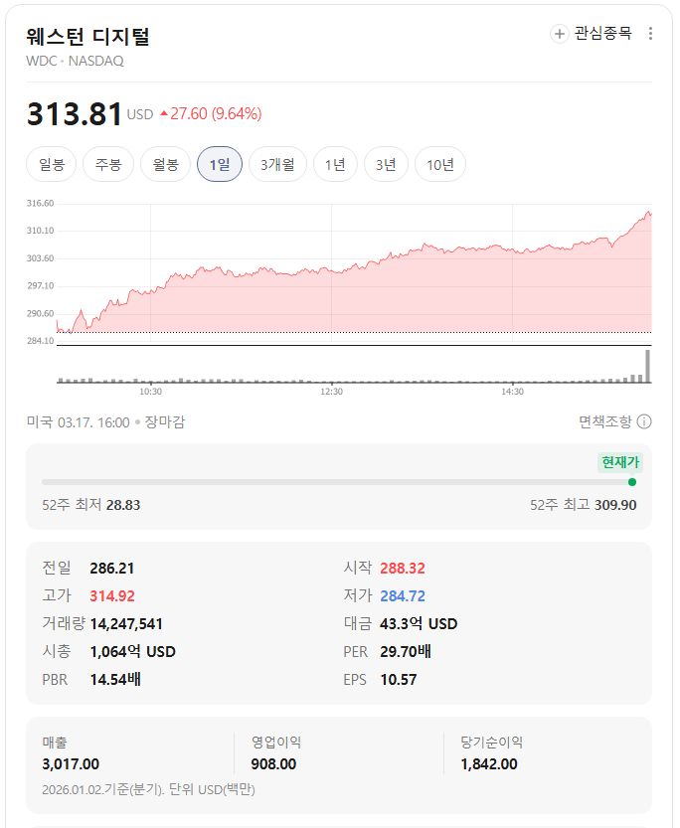Click the 저가 value 284.72
680x828 pixels.
[403, 596]
